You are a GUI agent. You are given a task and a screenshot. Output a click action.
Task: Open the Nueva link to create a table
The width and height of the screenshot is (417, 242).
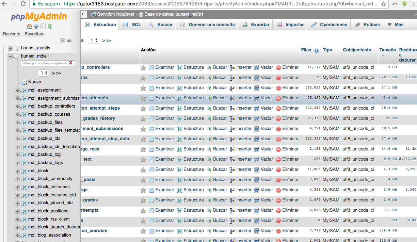(35, 82)
